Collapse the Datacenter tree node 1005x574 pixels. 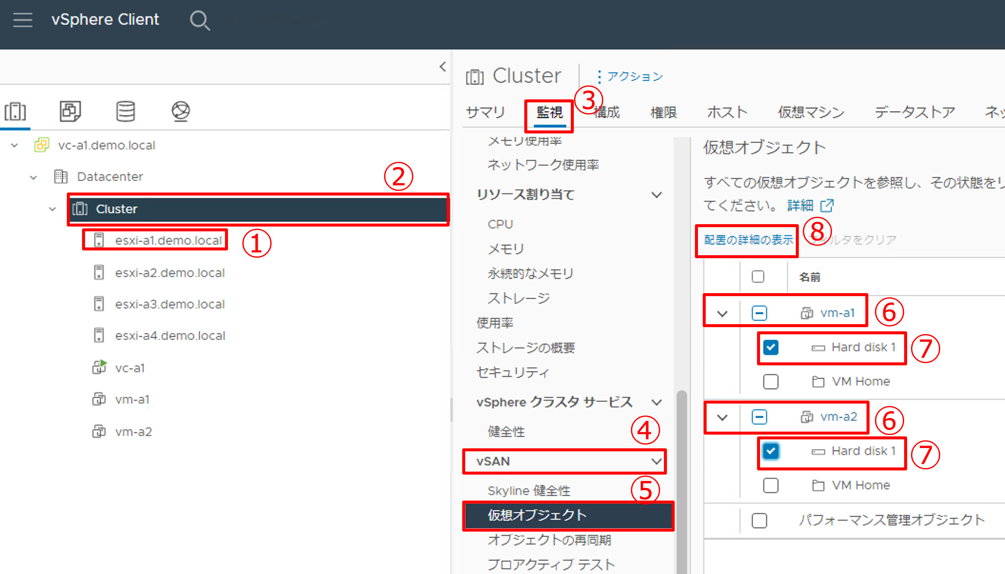33,177
